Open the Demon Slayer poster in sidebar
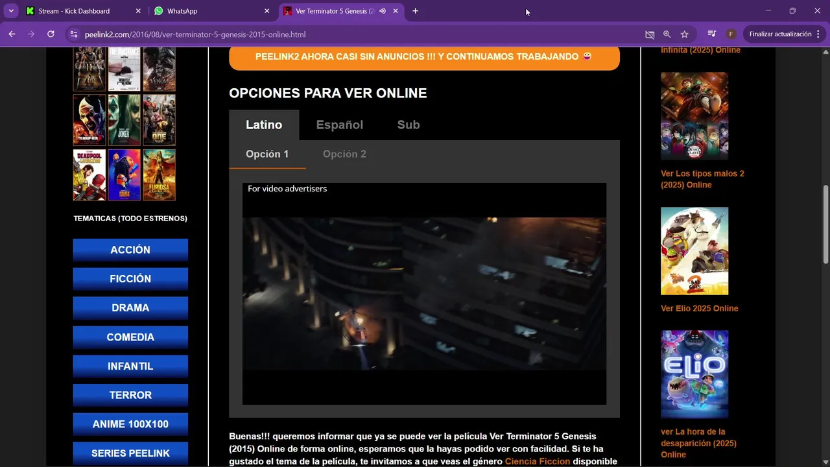 [694, 116]
